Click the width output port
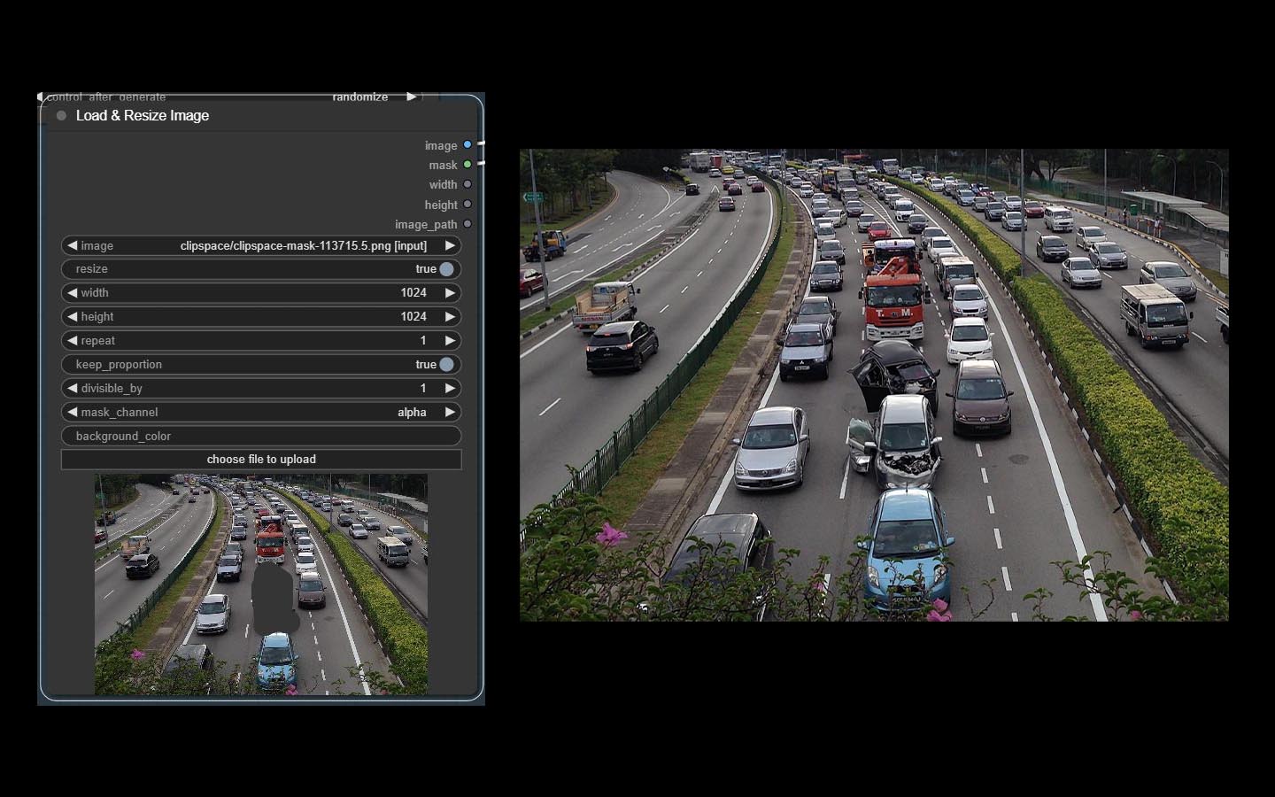 [x=467, y=184]
